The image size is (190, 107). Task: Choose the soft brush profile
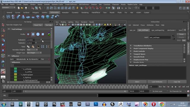pyautogui.click(x=33, y=34)
